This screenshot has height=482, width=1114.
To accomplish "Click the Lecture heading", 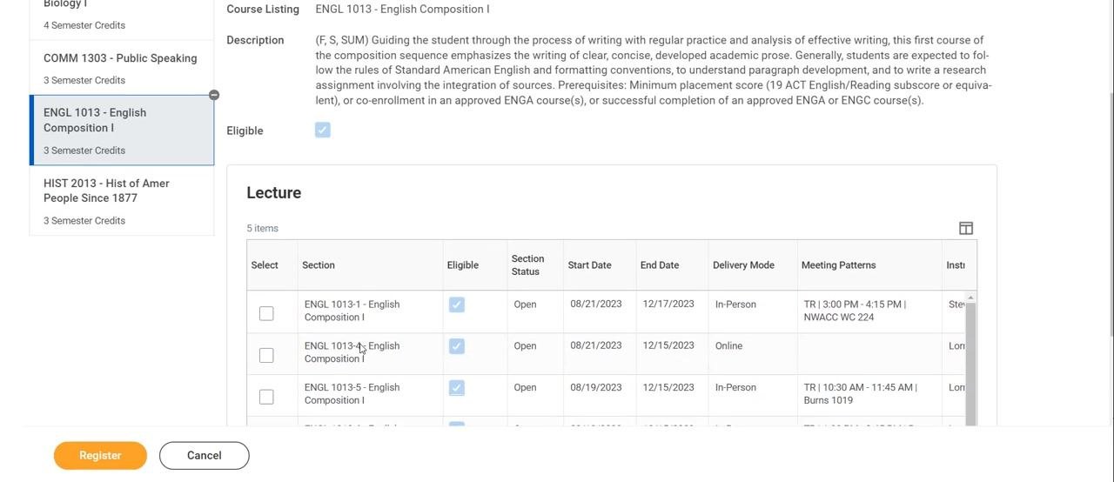I will coord(273,193).
